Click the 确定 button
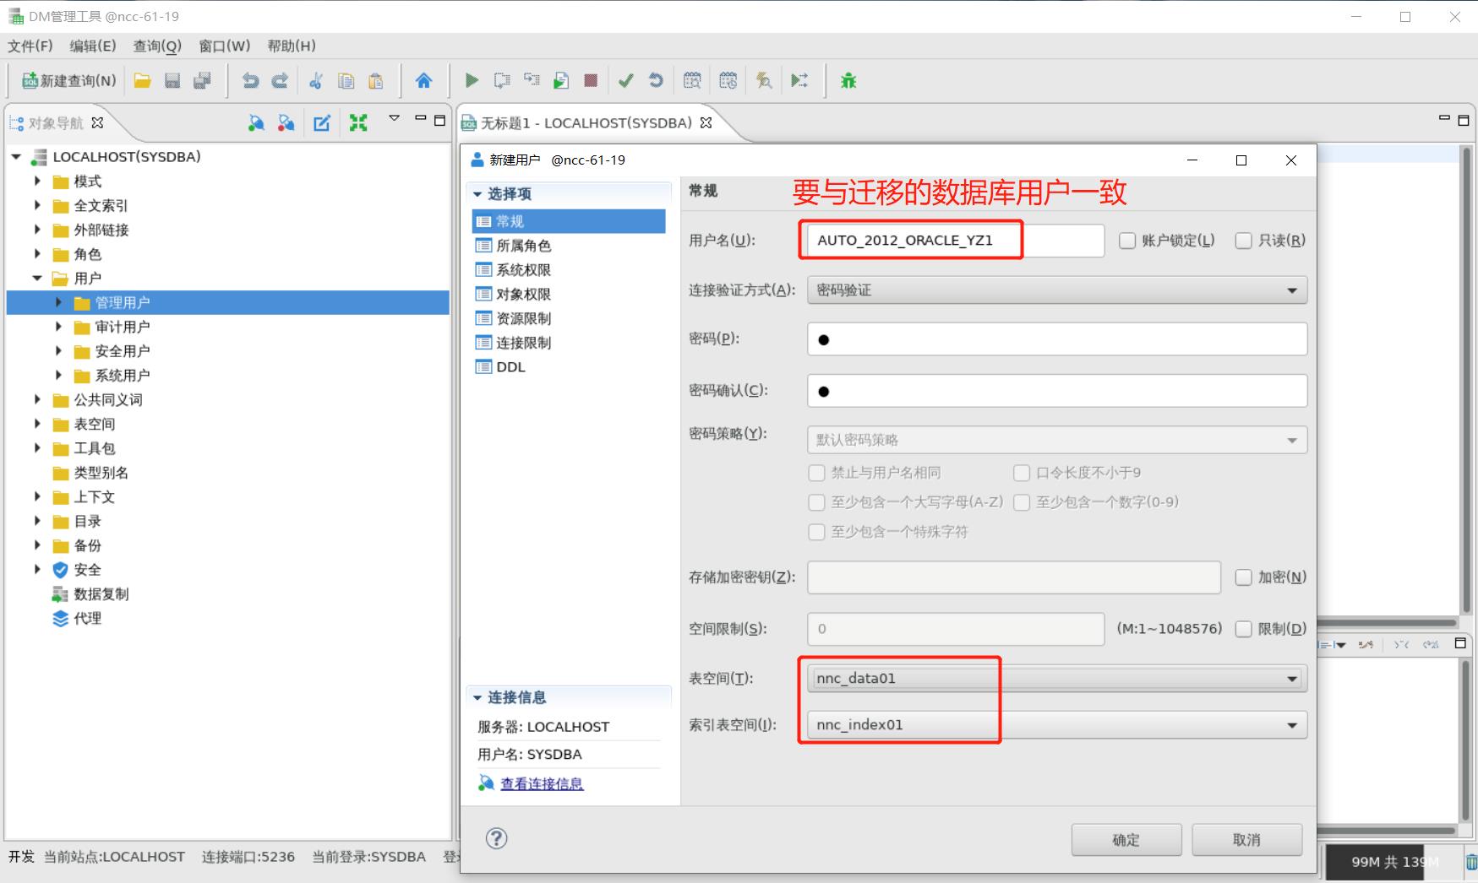 [x=1126, y=840]
